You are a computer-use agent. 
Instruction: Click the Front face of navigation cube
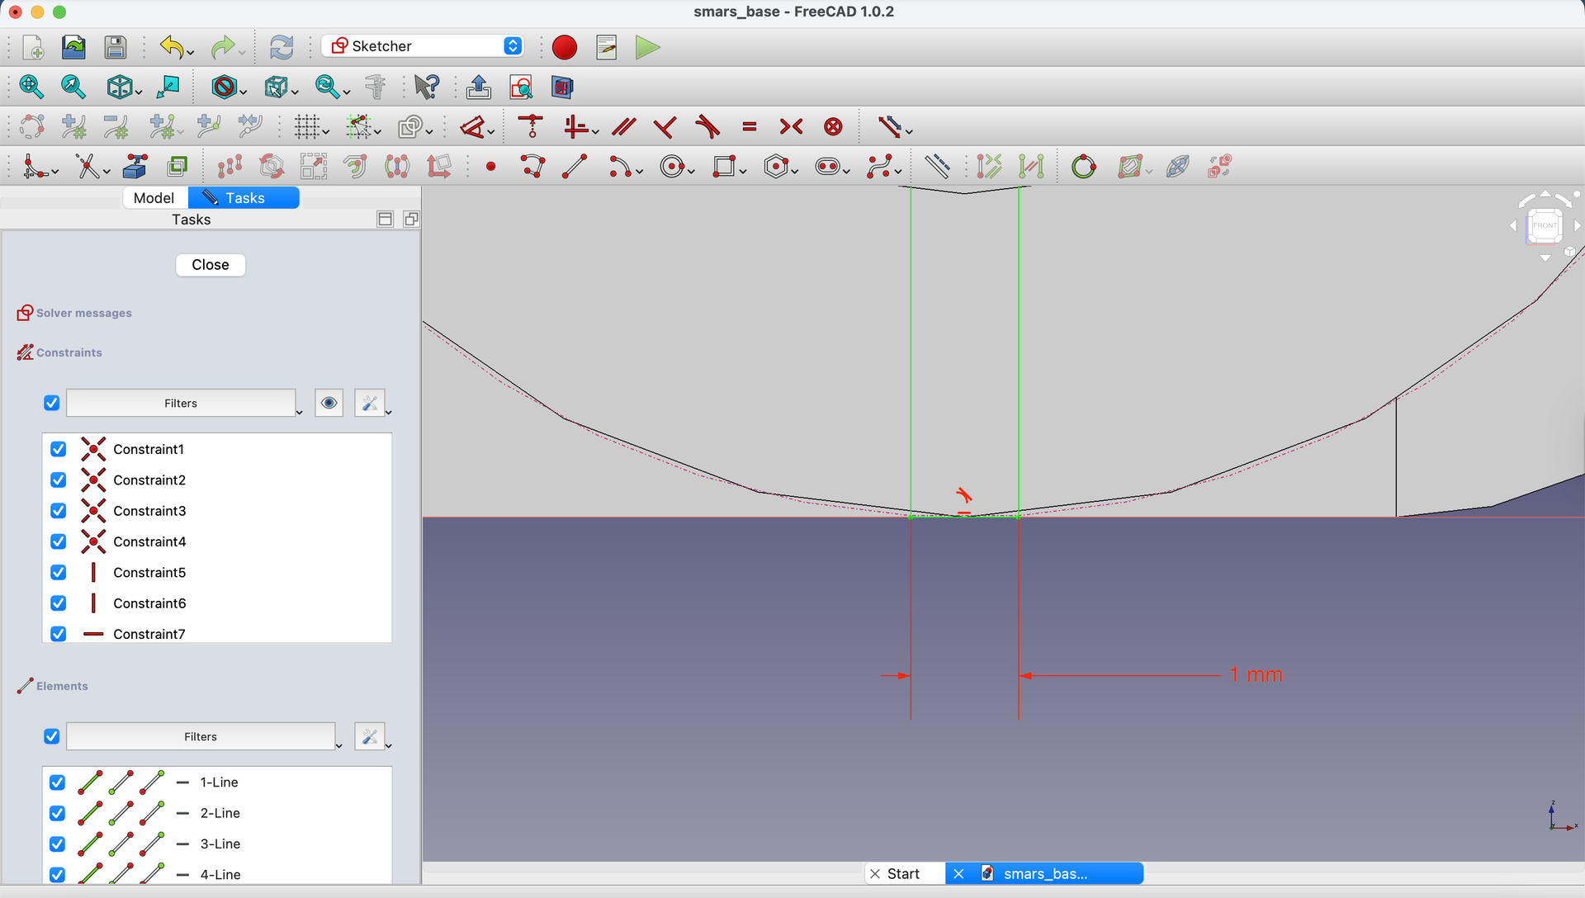pos(1545,225)
